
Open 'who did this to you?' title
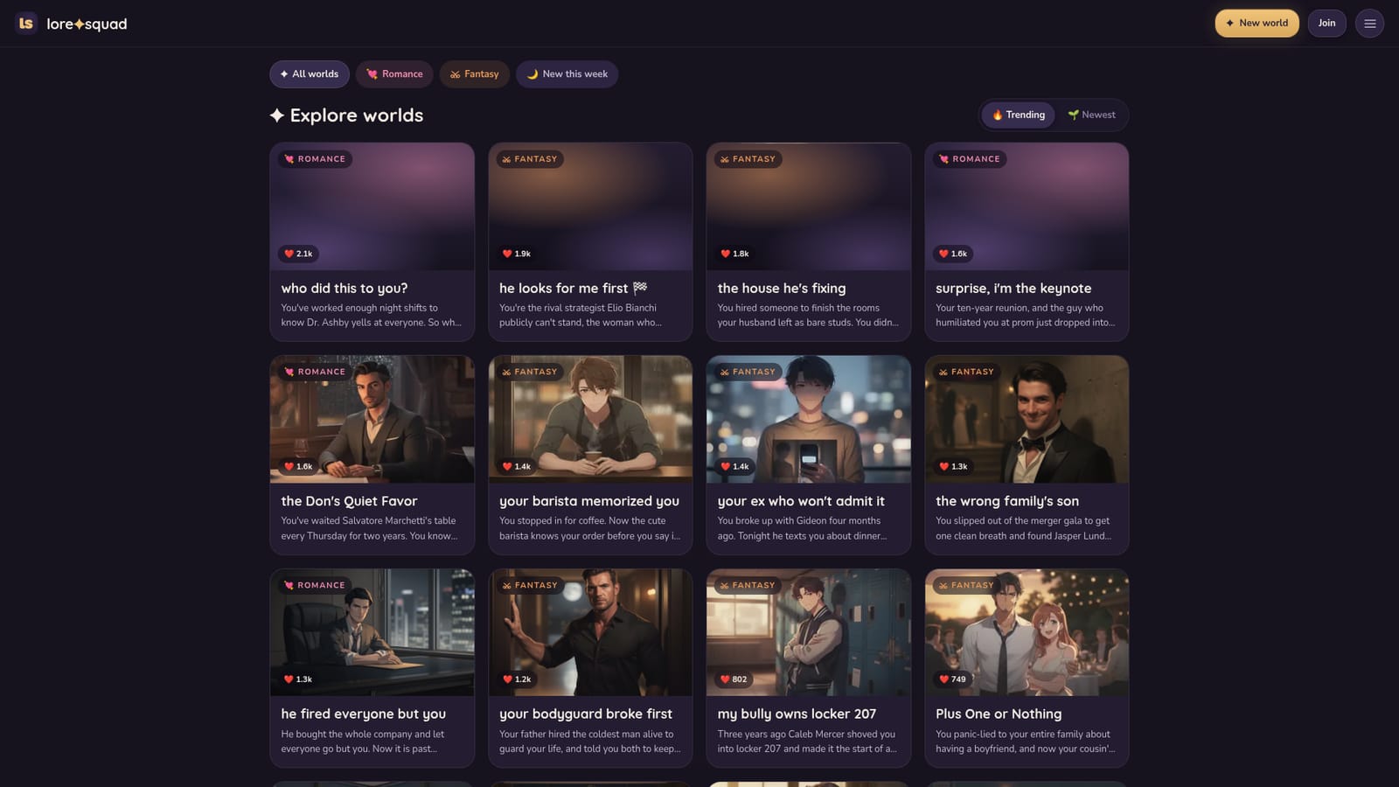tap(345, 289)
